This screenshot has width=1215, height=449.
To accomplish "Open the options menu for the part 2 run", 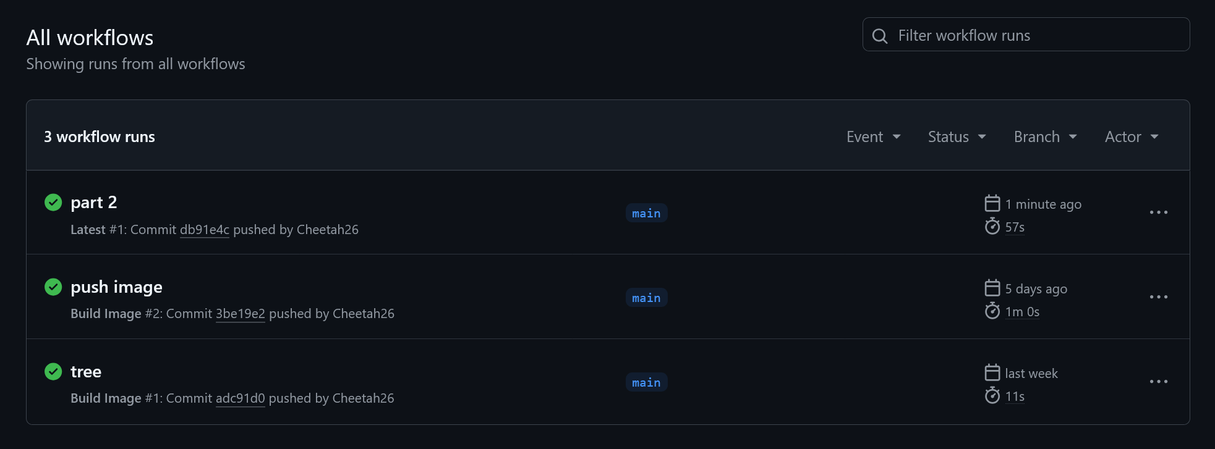I will 1158,212.
